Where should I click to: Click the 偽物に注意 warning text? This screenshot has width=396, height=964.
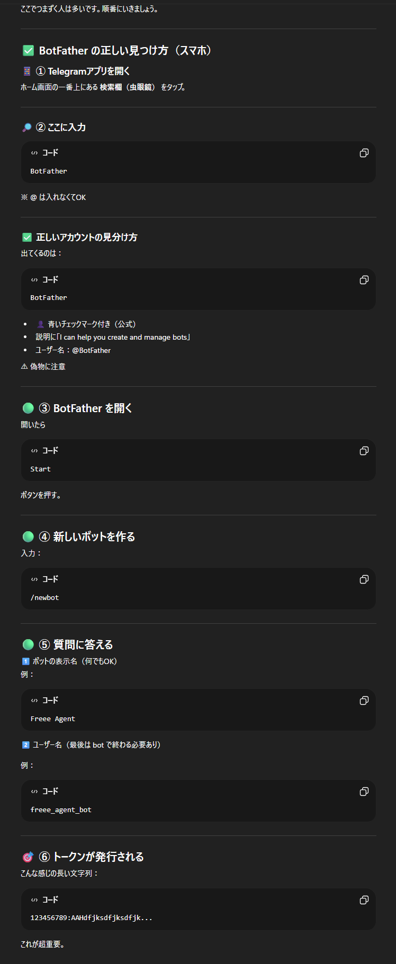click(x=47, y=367)
